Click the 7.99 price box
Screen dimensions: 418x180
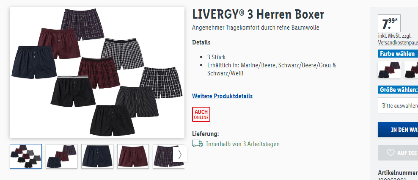(389, 23)
